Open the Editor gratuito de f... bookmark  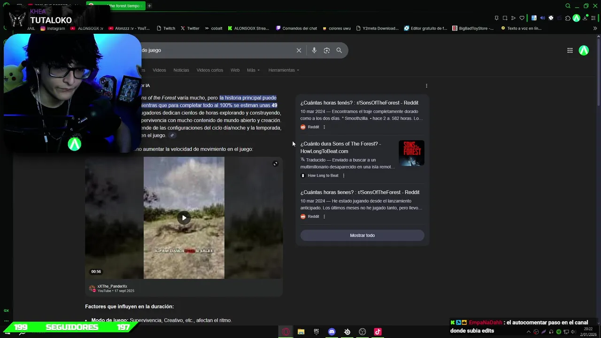[x=425, y=28]
